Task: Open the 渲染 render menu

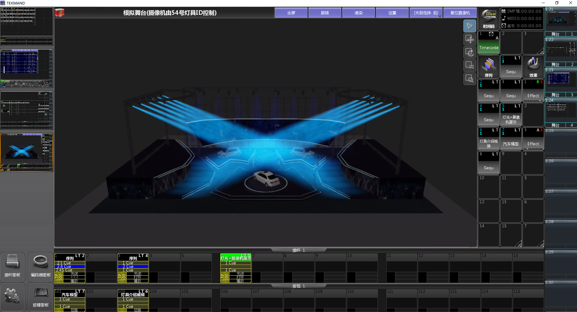Action: coord(358,13)
